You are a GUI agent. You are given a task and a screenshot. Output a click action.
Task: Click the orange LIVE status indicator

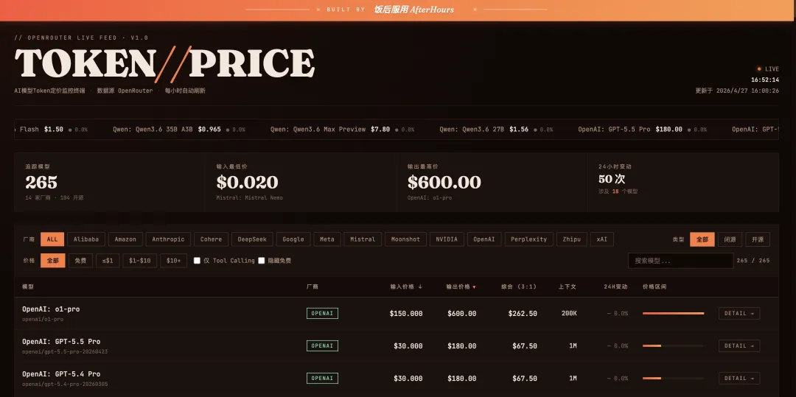tap(768, 68)
